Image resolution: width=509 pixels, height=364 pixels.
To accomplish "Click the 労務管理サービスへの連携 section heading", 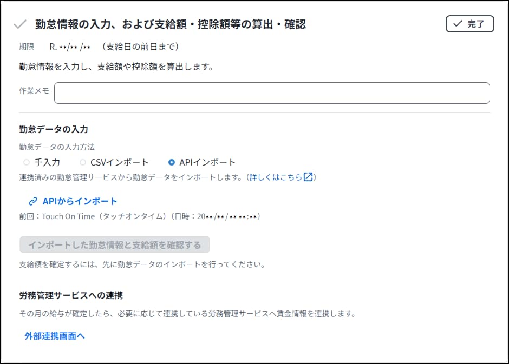I will [x=71, y=295].
